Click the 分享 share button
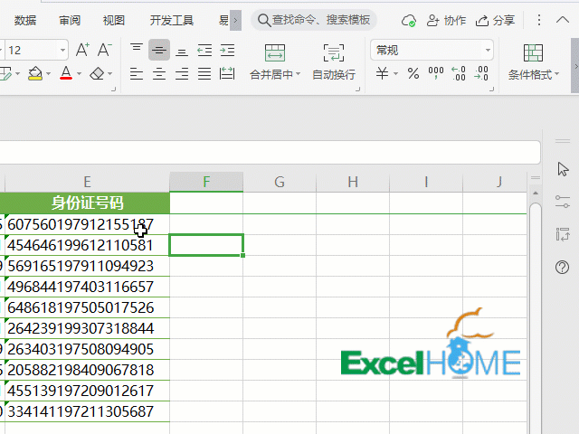The height and width of the screenshot is (434, 579). pos(495,20)
